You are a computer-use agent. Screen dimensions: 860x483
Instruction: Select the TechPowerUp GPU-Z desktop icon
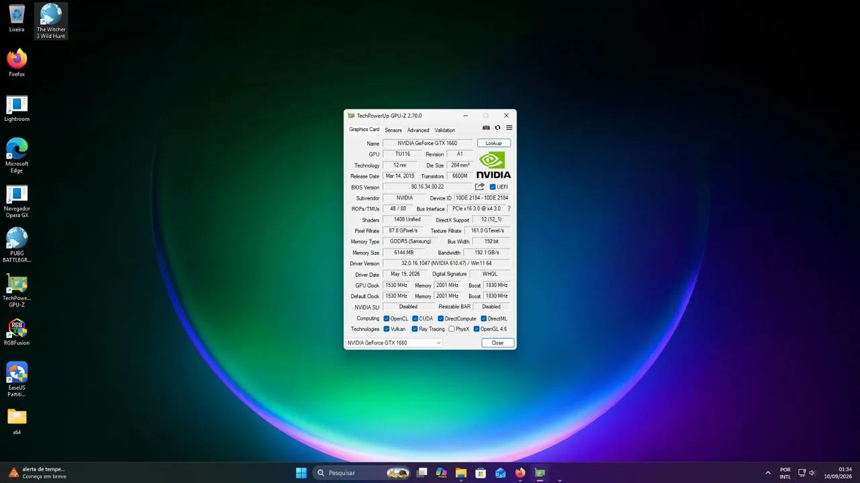click(17, 290)
